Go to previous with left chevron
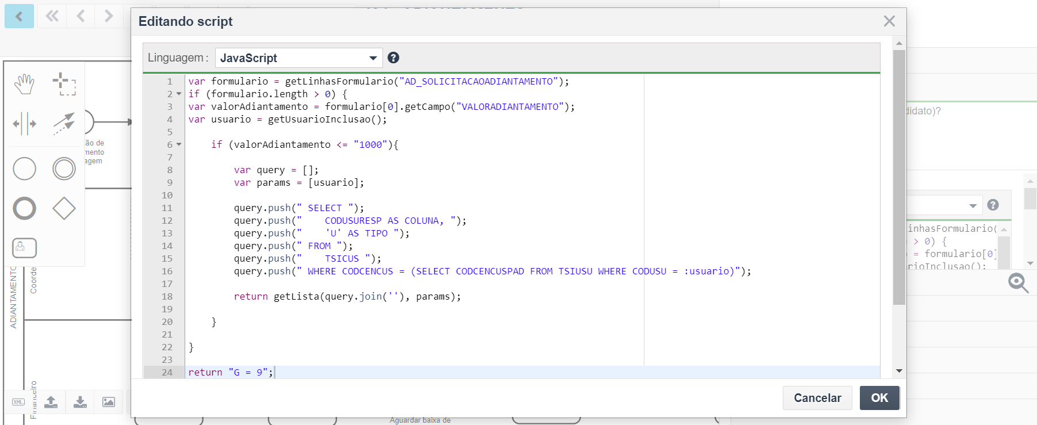This screenshot has height=425, width=1037. point(81,16)
